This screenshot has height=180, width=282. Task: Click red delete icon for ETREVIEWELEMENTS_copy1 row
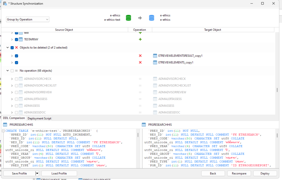tap(140, 62)
